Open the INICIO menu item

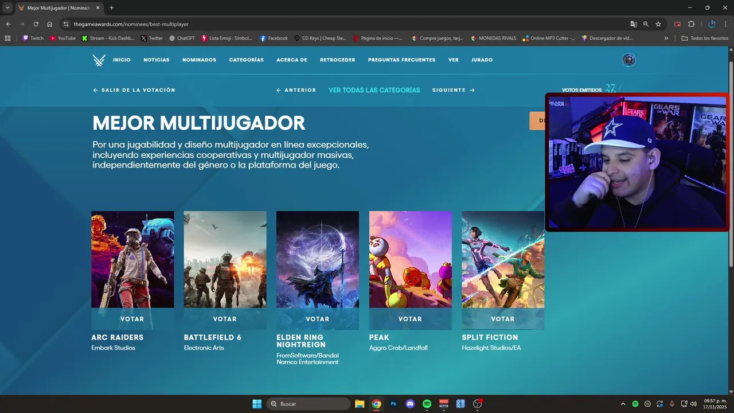coord(122,60)
